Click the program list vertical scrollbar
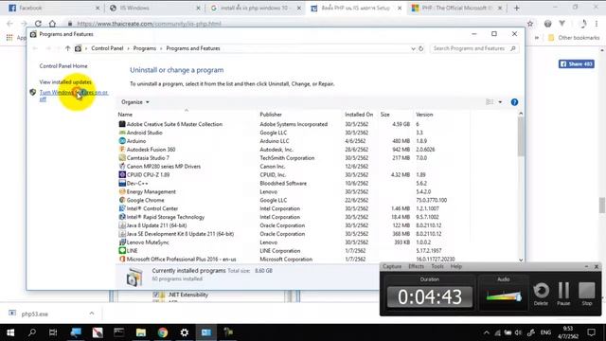Screen dimensions: 606x341 [x=521, y=136]
